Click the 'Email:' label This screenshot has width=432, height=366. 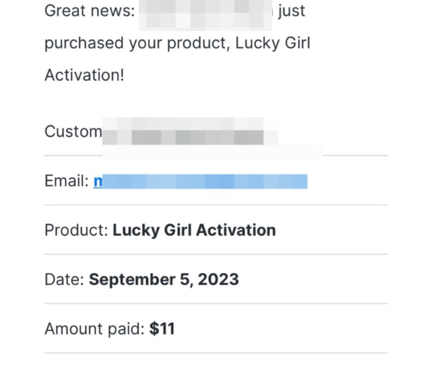[x=66, y=181]
